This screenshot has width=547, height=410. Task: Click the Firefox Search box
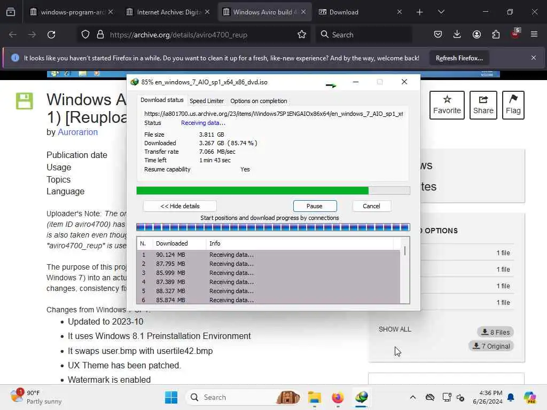[363, 35]
